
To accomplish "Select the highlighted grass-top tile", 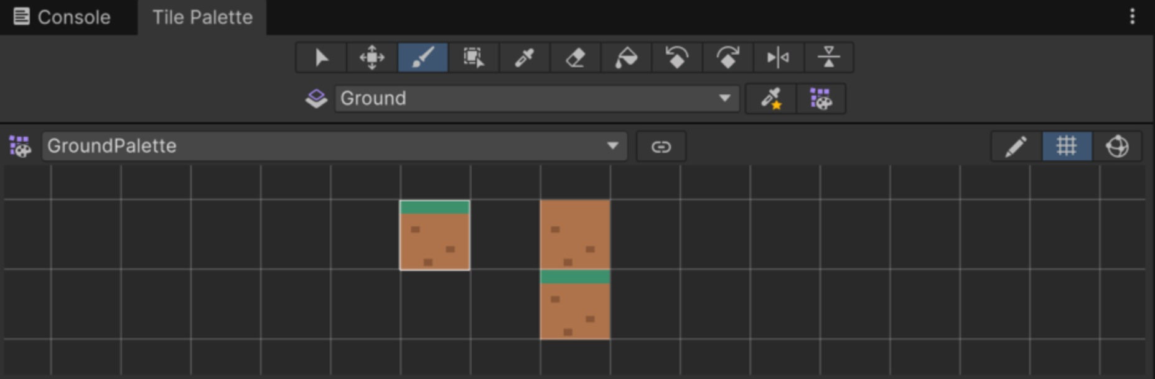I will pyautogui.click(x=434, y=235).
